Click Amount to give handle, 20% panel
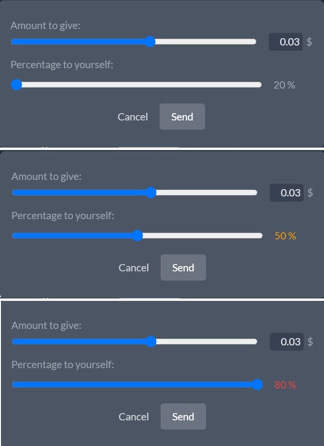Image resolution: width=324 pixels, height=446 pixels. point(150,42)
